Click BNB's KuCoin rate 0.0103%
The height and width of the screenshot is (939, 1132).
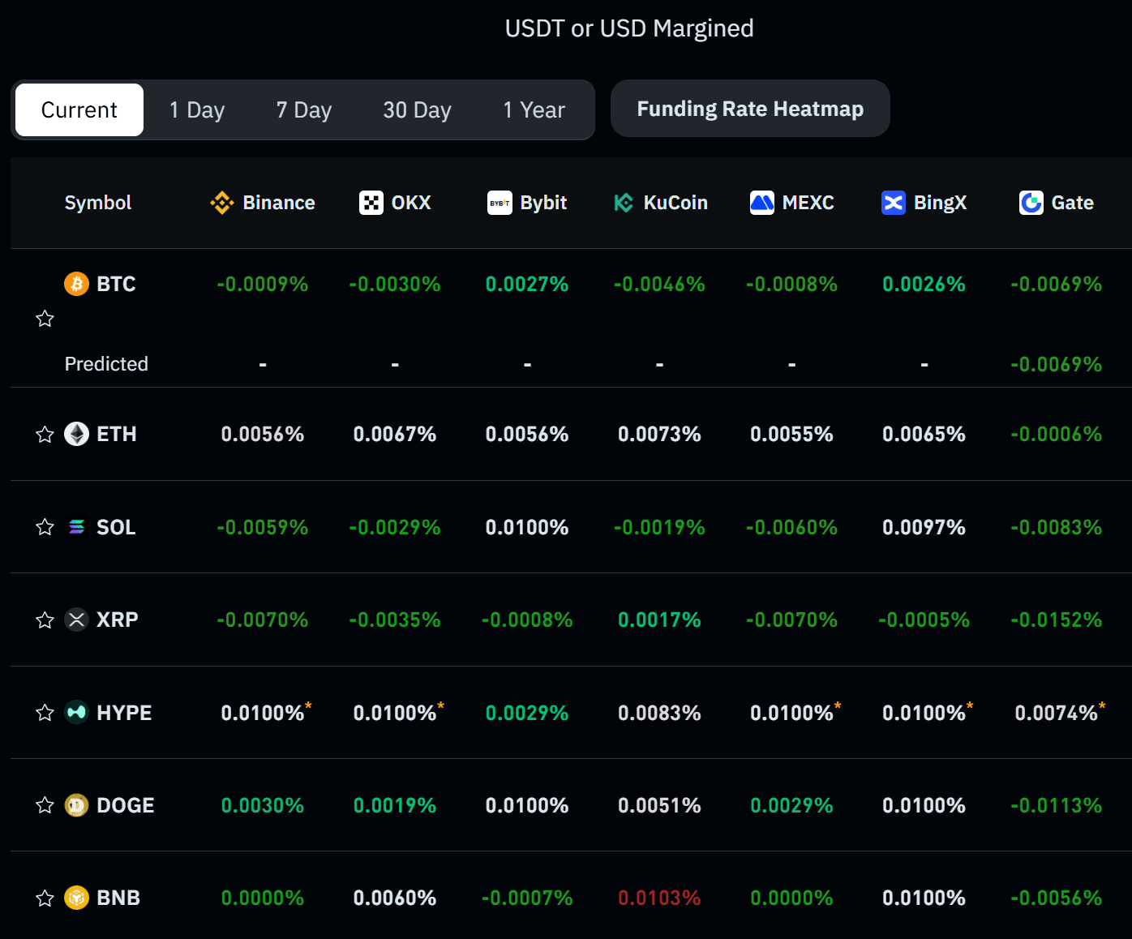(659, 898)
